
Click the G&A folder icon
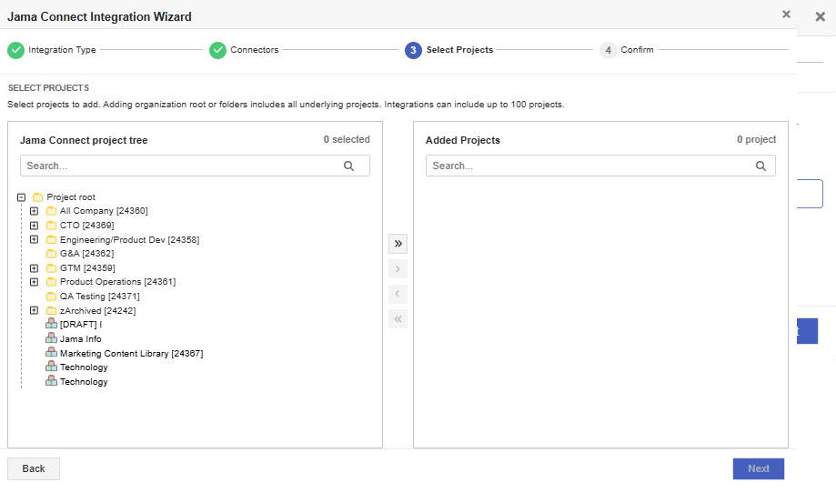click(51, 254)
